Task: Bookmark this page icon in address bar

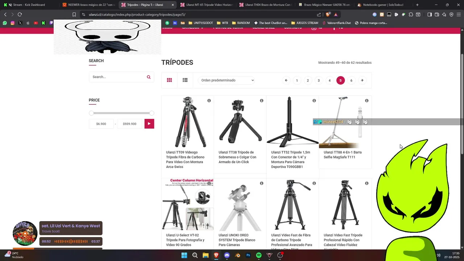Action: pyautogui.click(x=74, y=14)
